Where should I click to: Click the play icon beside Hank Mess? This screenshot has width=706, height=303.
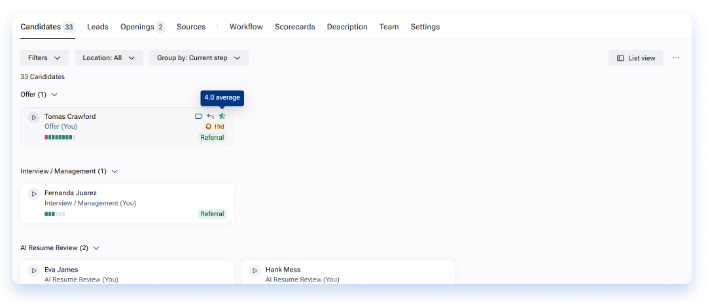pyautogui.click(x=255, y=271)
